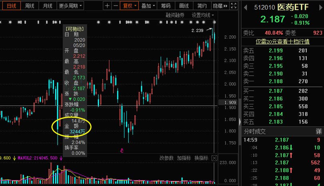Collapse the quote side panel via divider arrow

click(240, 122)
